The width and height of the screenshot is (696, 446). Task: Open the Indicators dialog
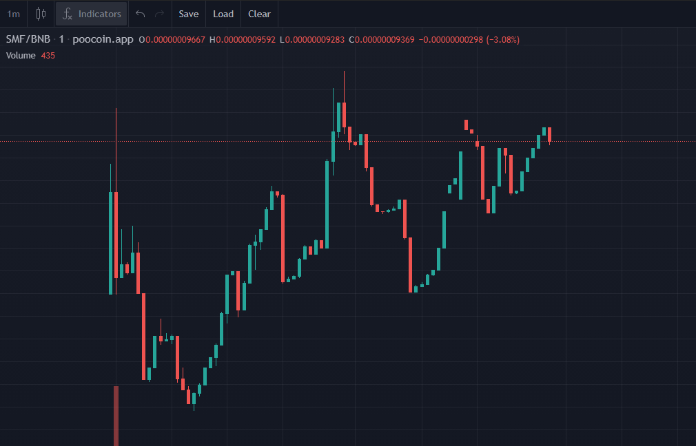tap(92, 14)
